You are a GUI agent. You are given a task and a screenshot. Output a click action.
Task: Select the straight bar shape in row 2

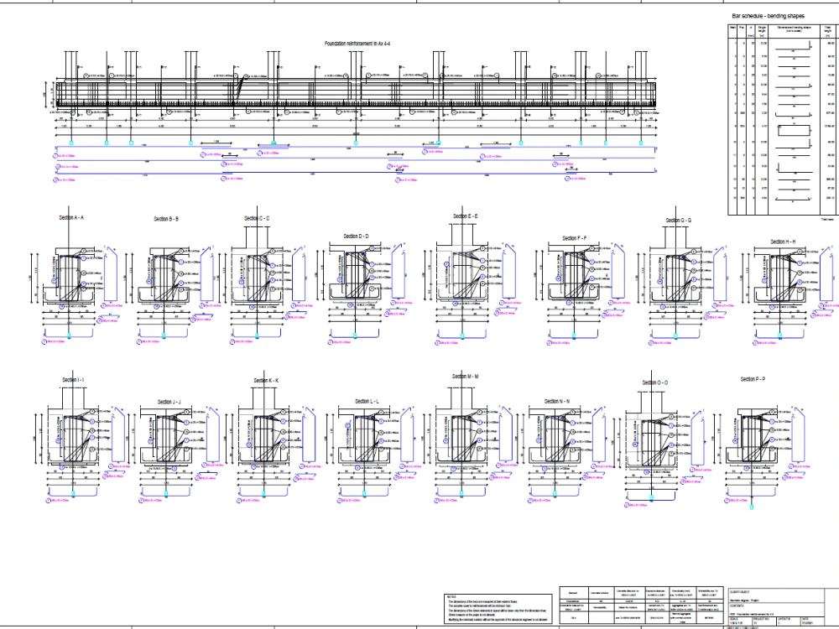(792, 57)
